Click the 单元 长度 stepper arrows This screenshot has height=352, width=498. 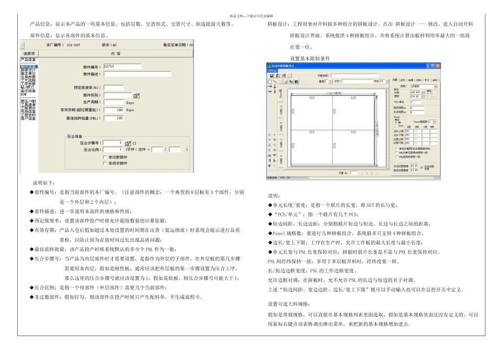pyautogui.click(x=423, y=92)
